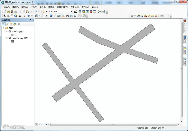188x131 pixels.
Task: Select the Zoom Out tool
Action: coord(8,16)
